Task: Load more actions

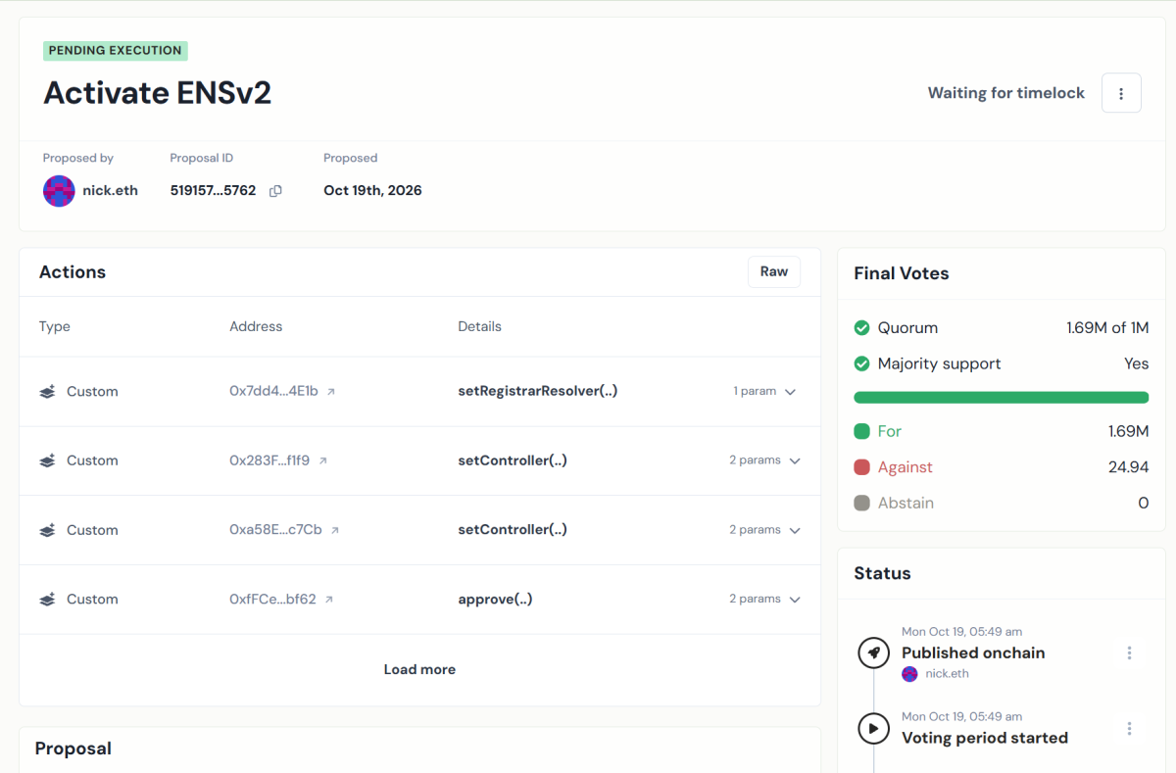Action: (419, 670)
